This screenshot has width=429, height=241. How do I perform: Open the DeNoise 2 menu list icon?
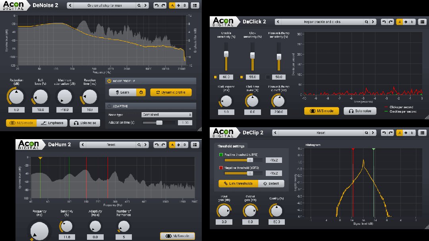pyautogui.click(x=195, y=6)
